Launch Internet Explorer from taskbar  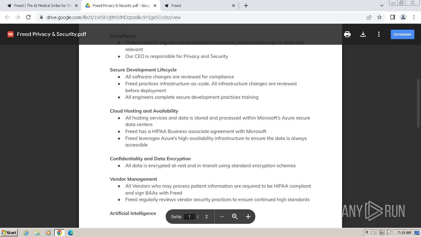[x=26, y=233]
